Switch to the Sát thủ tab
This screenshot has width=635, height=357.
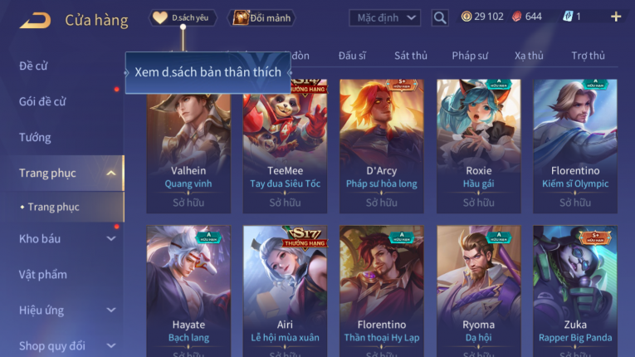click(x=411, y=56)
